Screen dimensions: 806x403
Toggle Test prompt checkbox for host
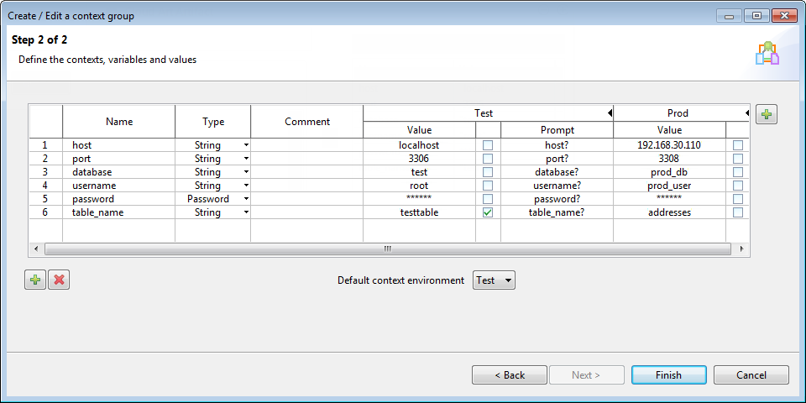[x=488, y=145]
